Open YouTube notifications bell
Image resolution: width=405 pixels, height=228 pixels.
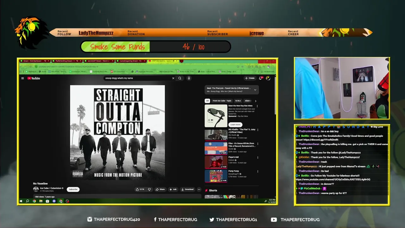coord(261,78)
